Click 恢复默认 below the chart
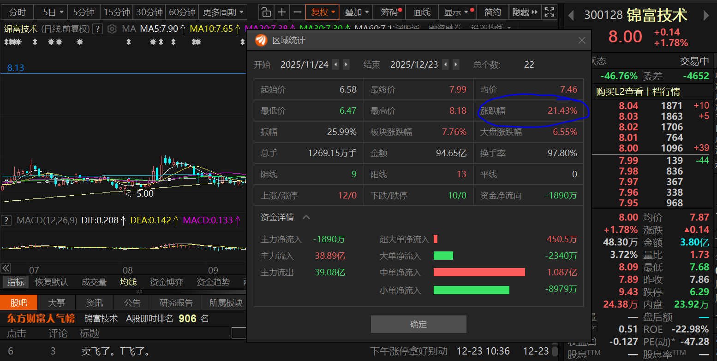 [x=52, y=282]
